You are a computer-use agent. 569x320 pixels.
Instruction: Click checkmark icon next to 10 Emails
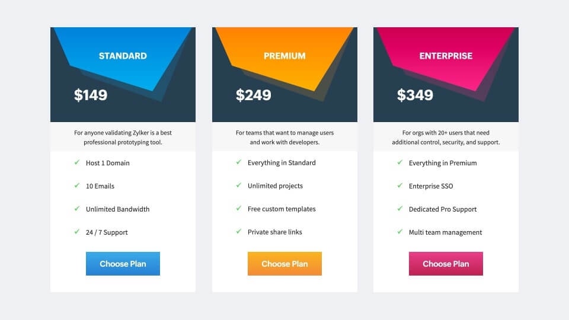click(x=77, y=185)
